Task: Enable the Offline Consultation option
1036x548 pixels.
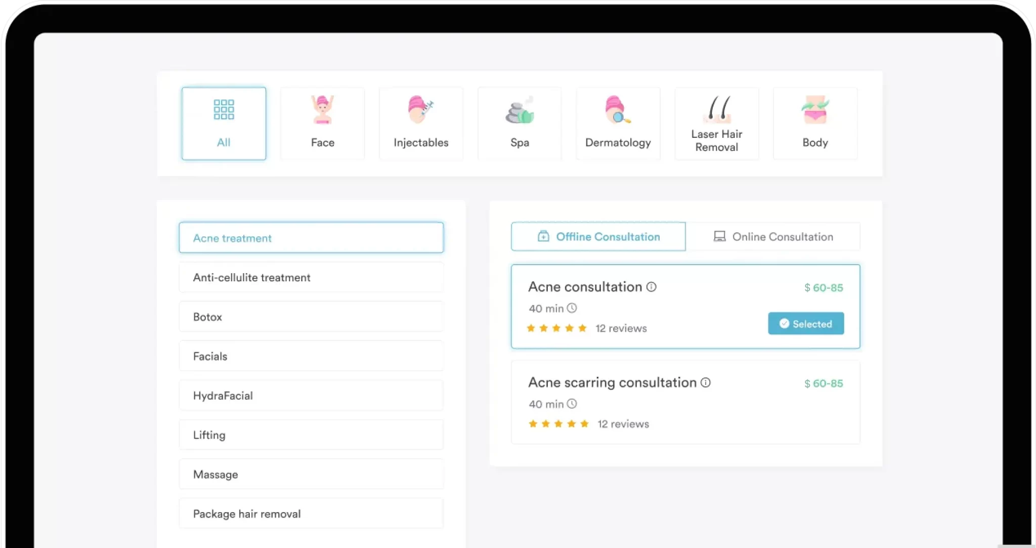Action: coord(598,236)
